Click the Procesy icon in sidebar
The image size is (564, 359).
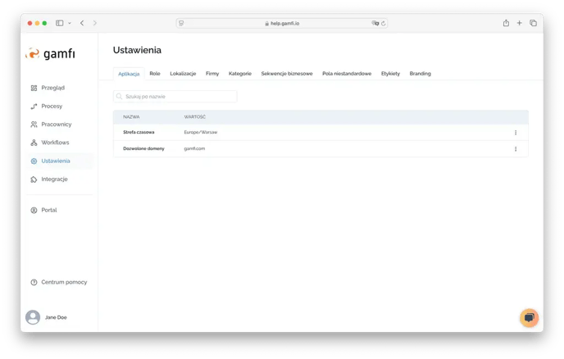pyautogui.click(x=34, y=107)
